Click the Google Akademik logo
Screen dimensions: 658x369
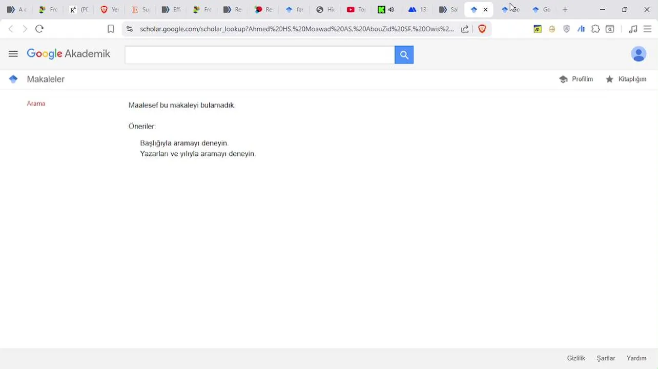click(x=68, y=54)
